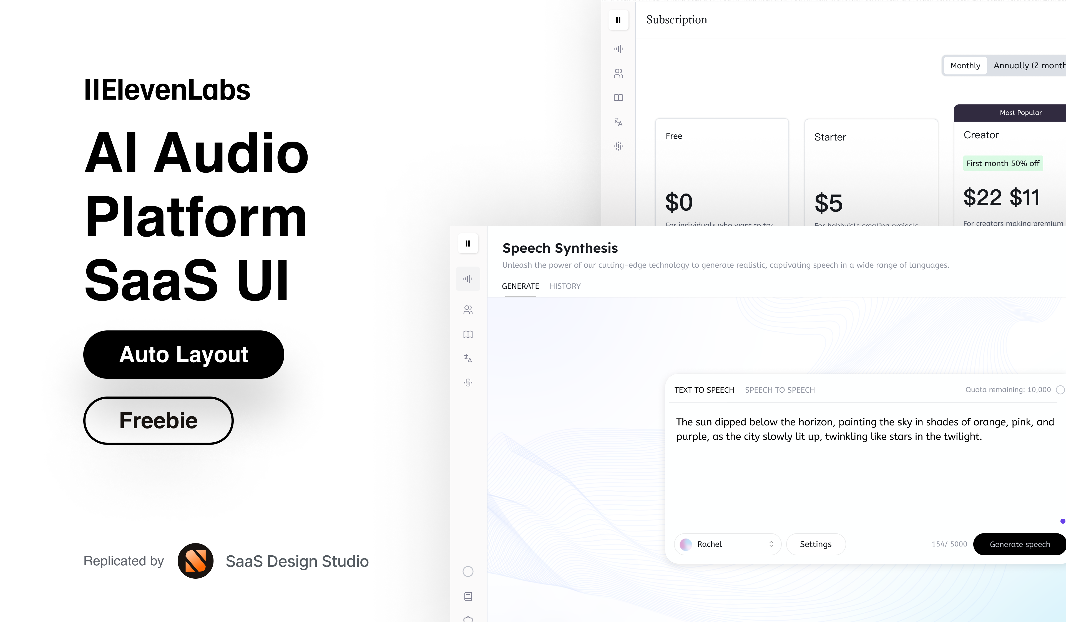
Task: Click the up-down chevron in voice selector
Action: coord(771,544)
